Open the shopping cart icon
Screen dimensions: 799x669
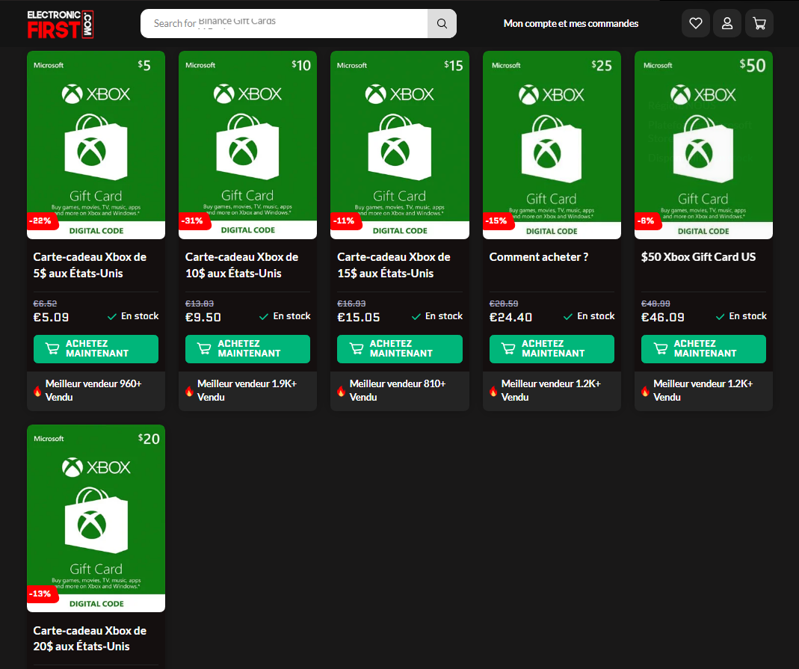[759, 23]
